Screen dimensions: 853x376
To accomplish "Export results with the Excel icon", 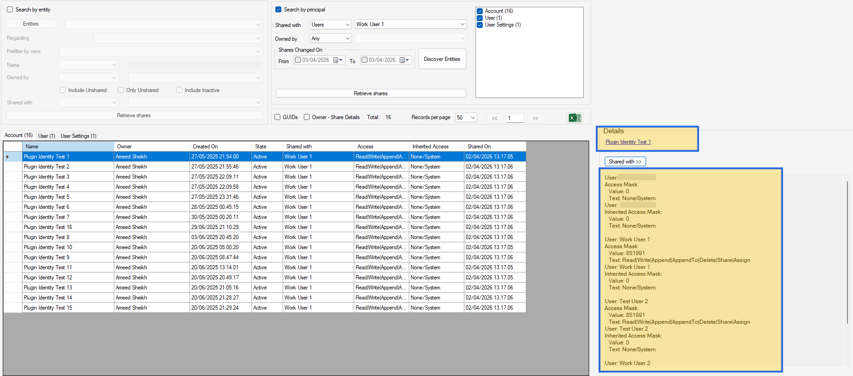I will click(575, 118).
